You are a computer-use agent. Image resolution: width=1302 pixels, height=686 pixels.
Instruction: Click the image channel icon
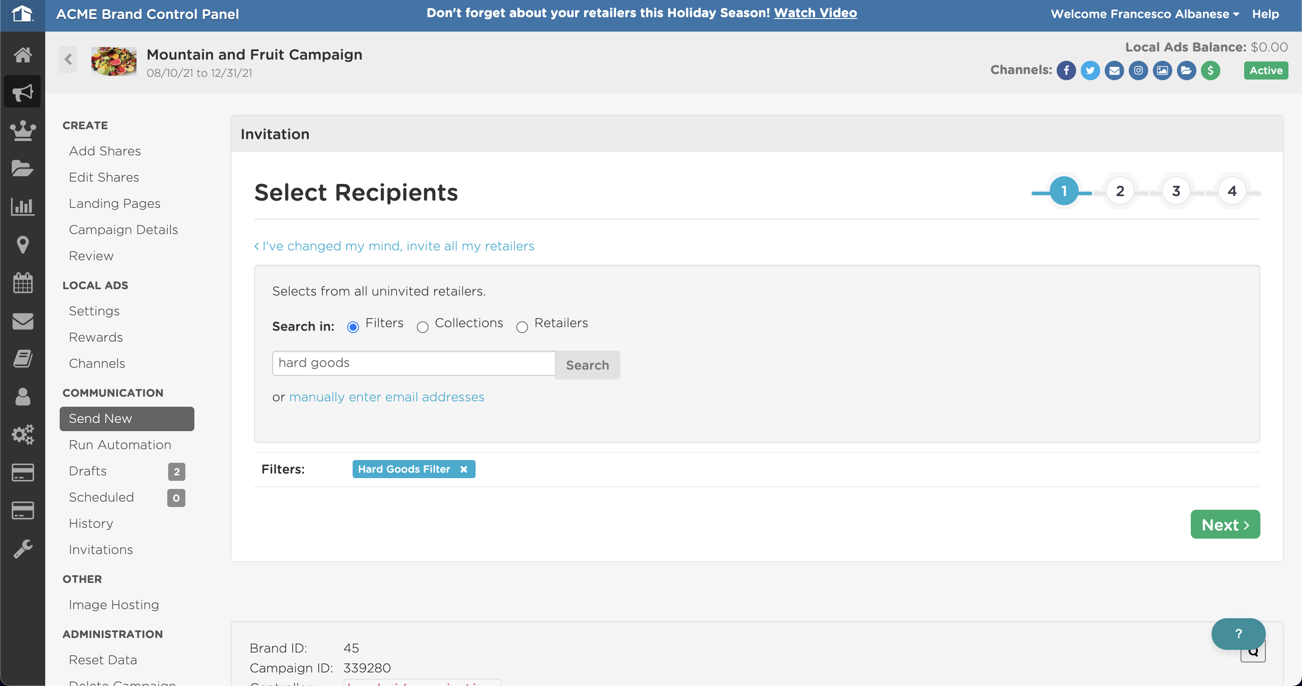tap(1162, 70)
